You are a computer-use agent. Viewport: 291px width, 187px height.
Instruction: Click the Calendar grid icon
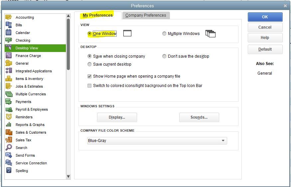pyautogui.click(x=9, y=33)
